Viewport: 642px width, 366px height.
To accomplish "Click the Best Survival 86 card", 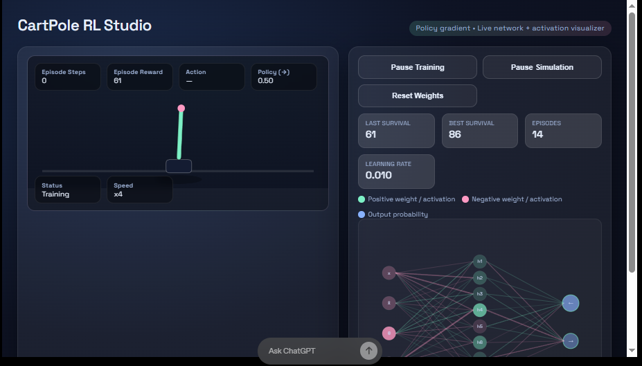I will (x=480, y=131).
